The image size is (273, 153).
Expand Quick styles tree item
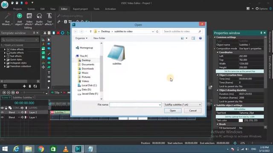[x=5, y=59]
